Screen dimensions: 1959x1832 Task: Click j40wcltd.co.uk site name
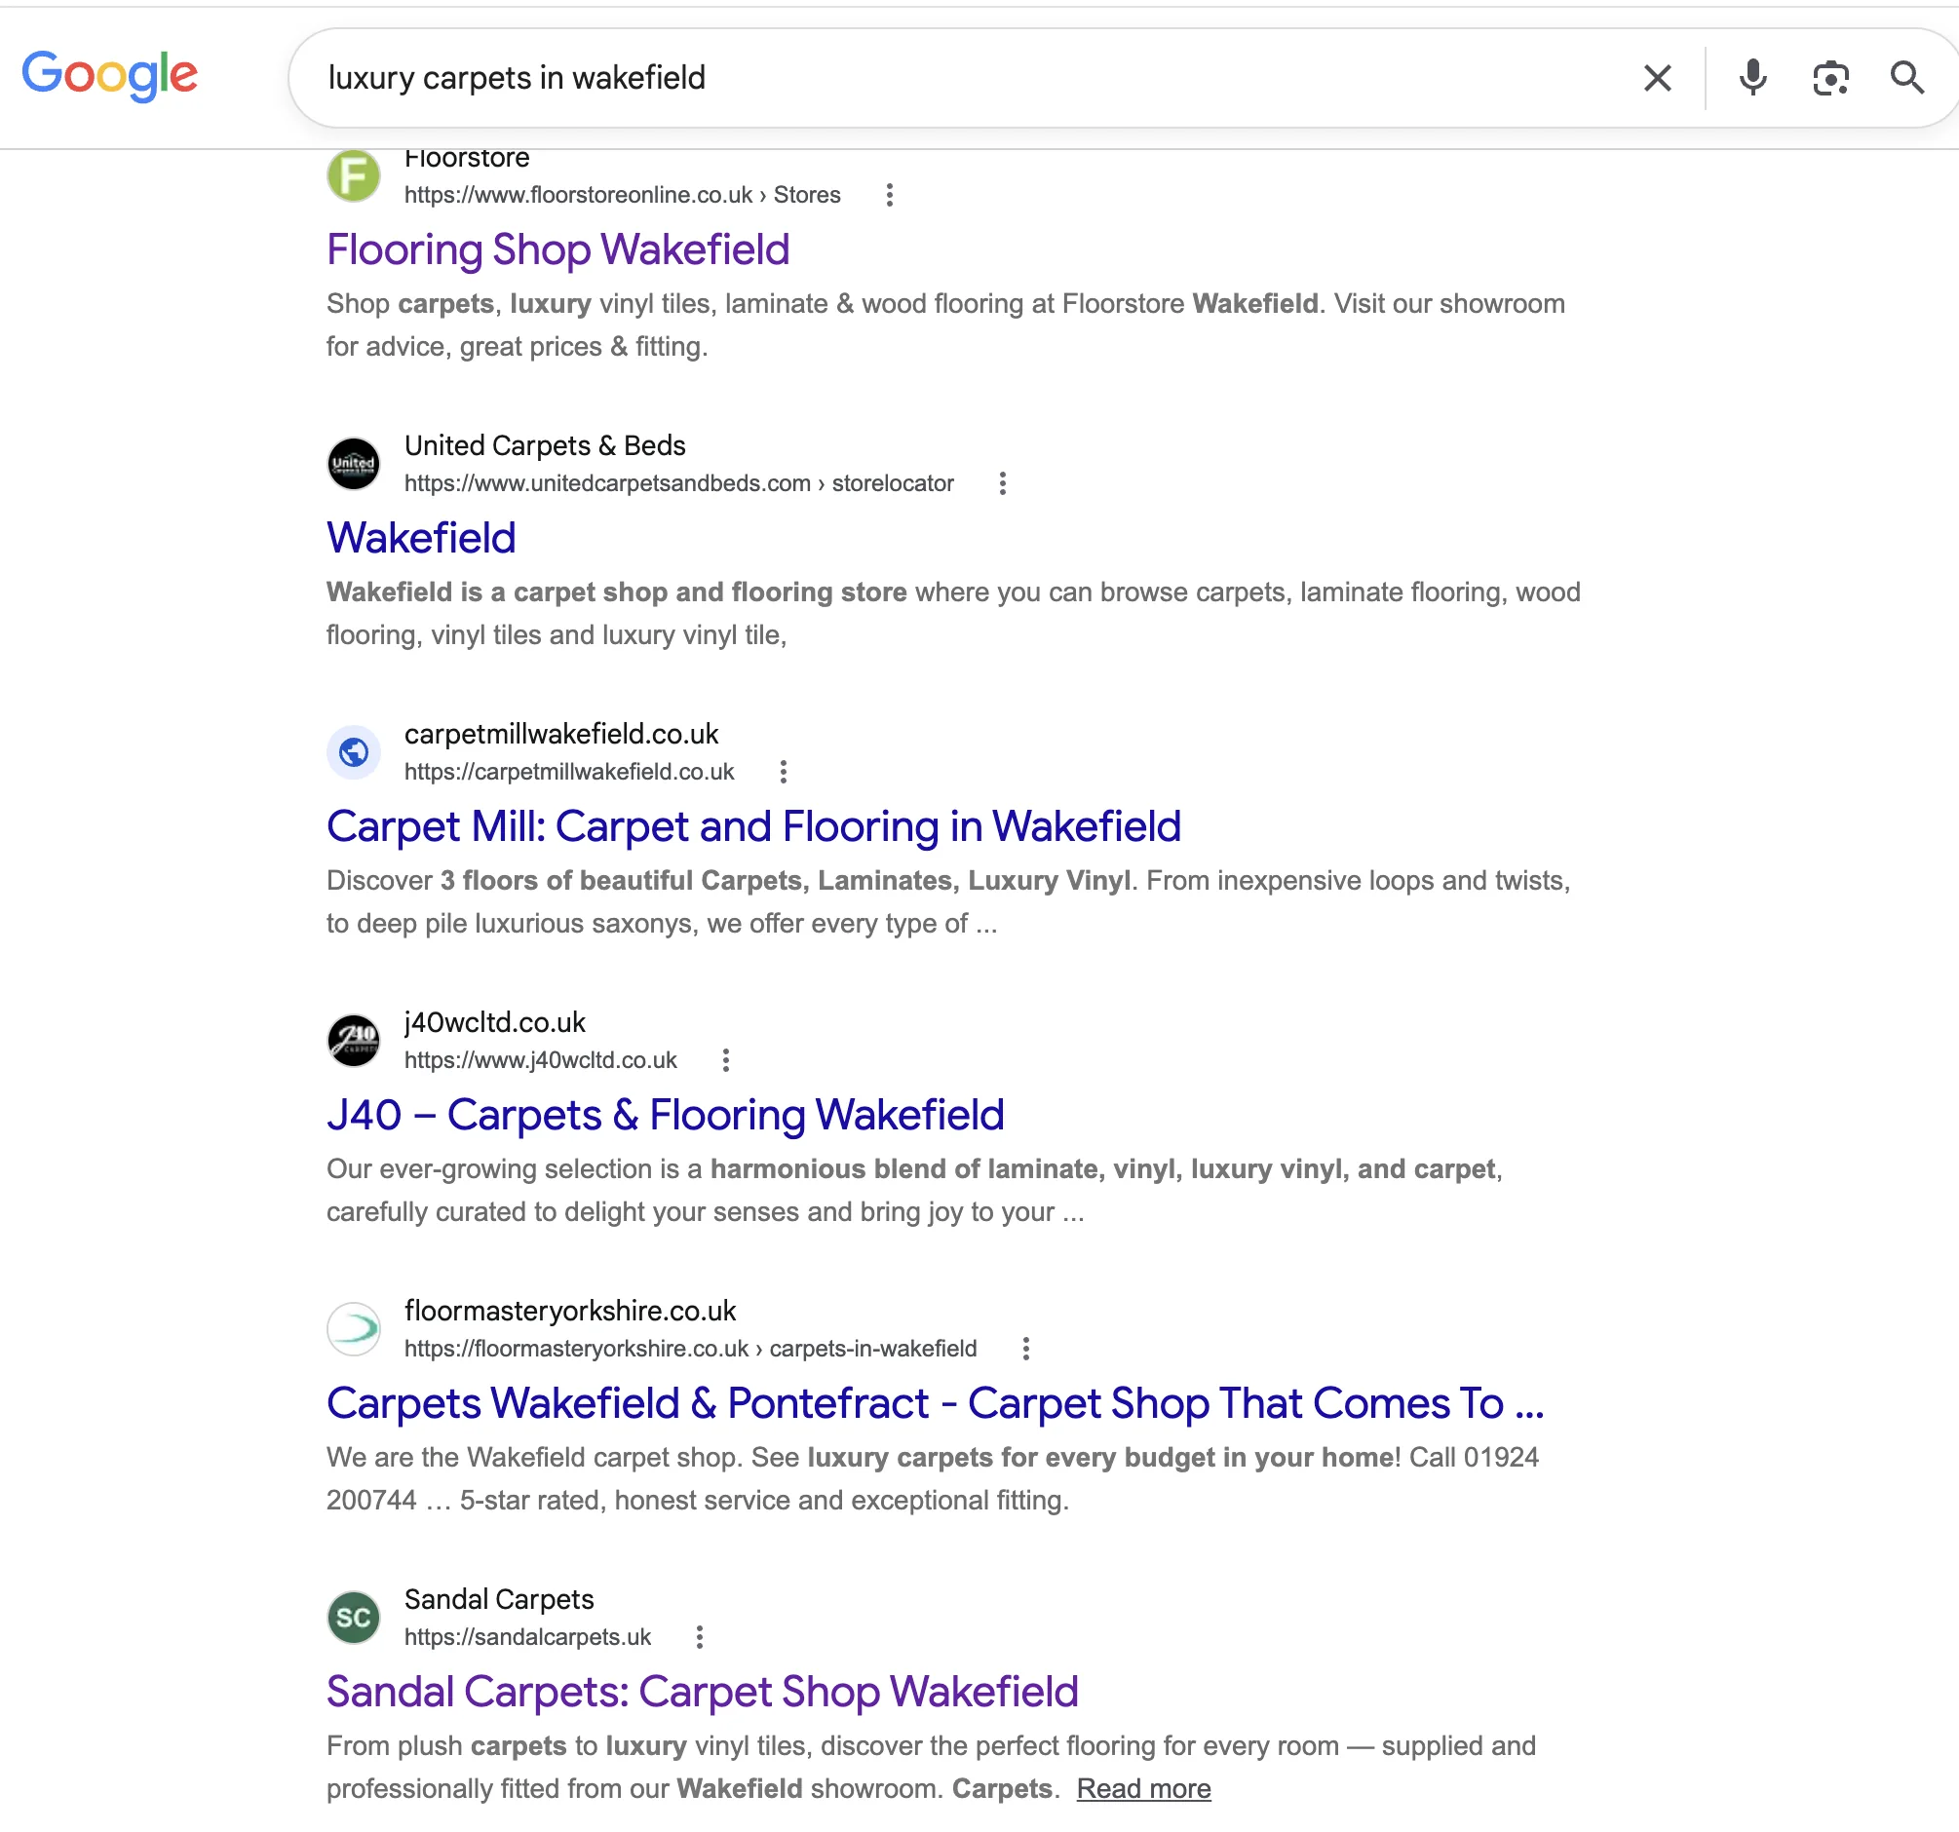click(x=495, y=1023)
